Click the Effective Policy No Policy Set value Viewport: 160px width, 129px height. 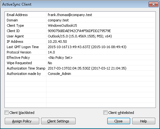pos(60,58)
